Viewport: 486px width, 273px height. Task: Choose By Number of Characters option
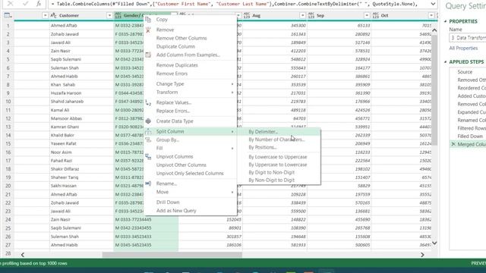(x=276, y=140)
